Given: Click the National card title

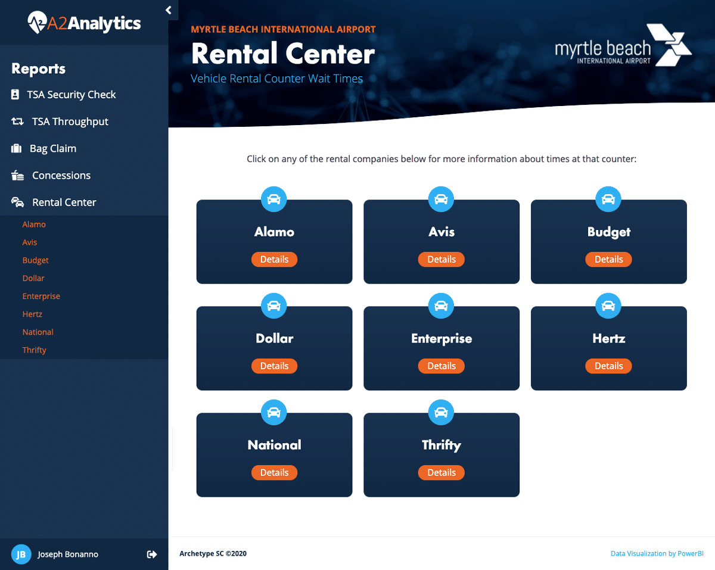Looking at the screenshot, I should tap(275, 445).
